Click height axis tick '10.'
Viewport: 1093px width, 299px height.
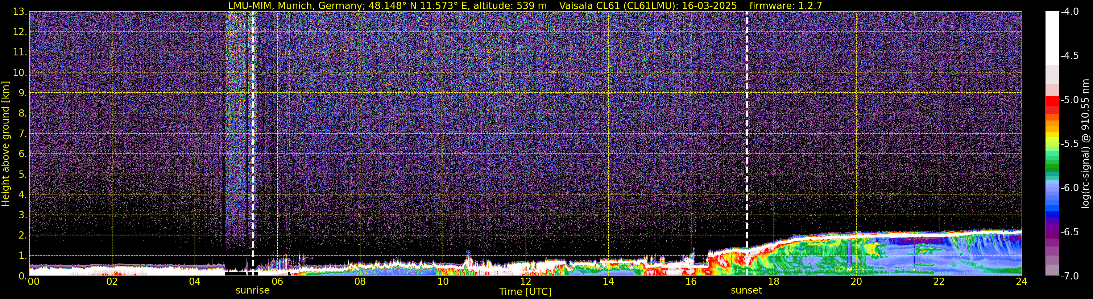point(20,73)
